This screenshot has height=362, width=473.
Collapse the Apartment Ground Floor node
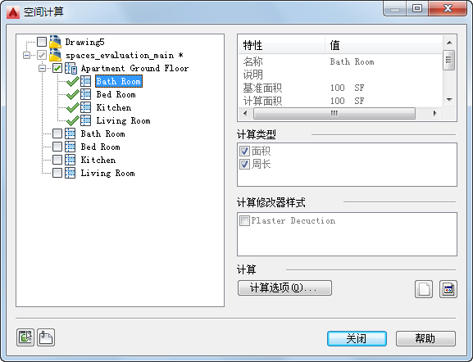point(42,69)
